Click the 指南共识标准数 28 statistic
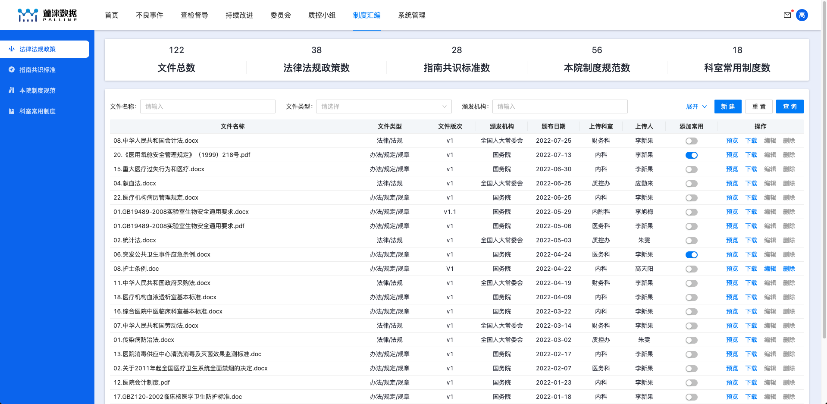The width and height of the screenshot is (827, 404). [457, 60]
